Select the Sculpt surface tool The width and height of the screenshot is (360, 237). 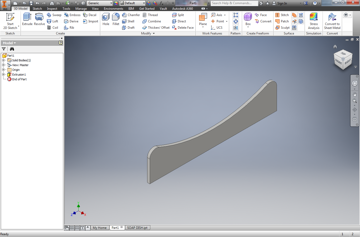(282, 28)
